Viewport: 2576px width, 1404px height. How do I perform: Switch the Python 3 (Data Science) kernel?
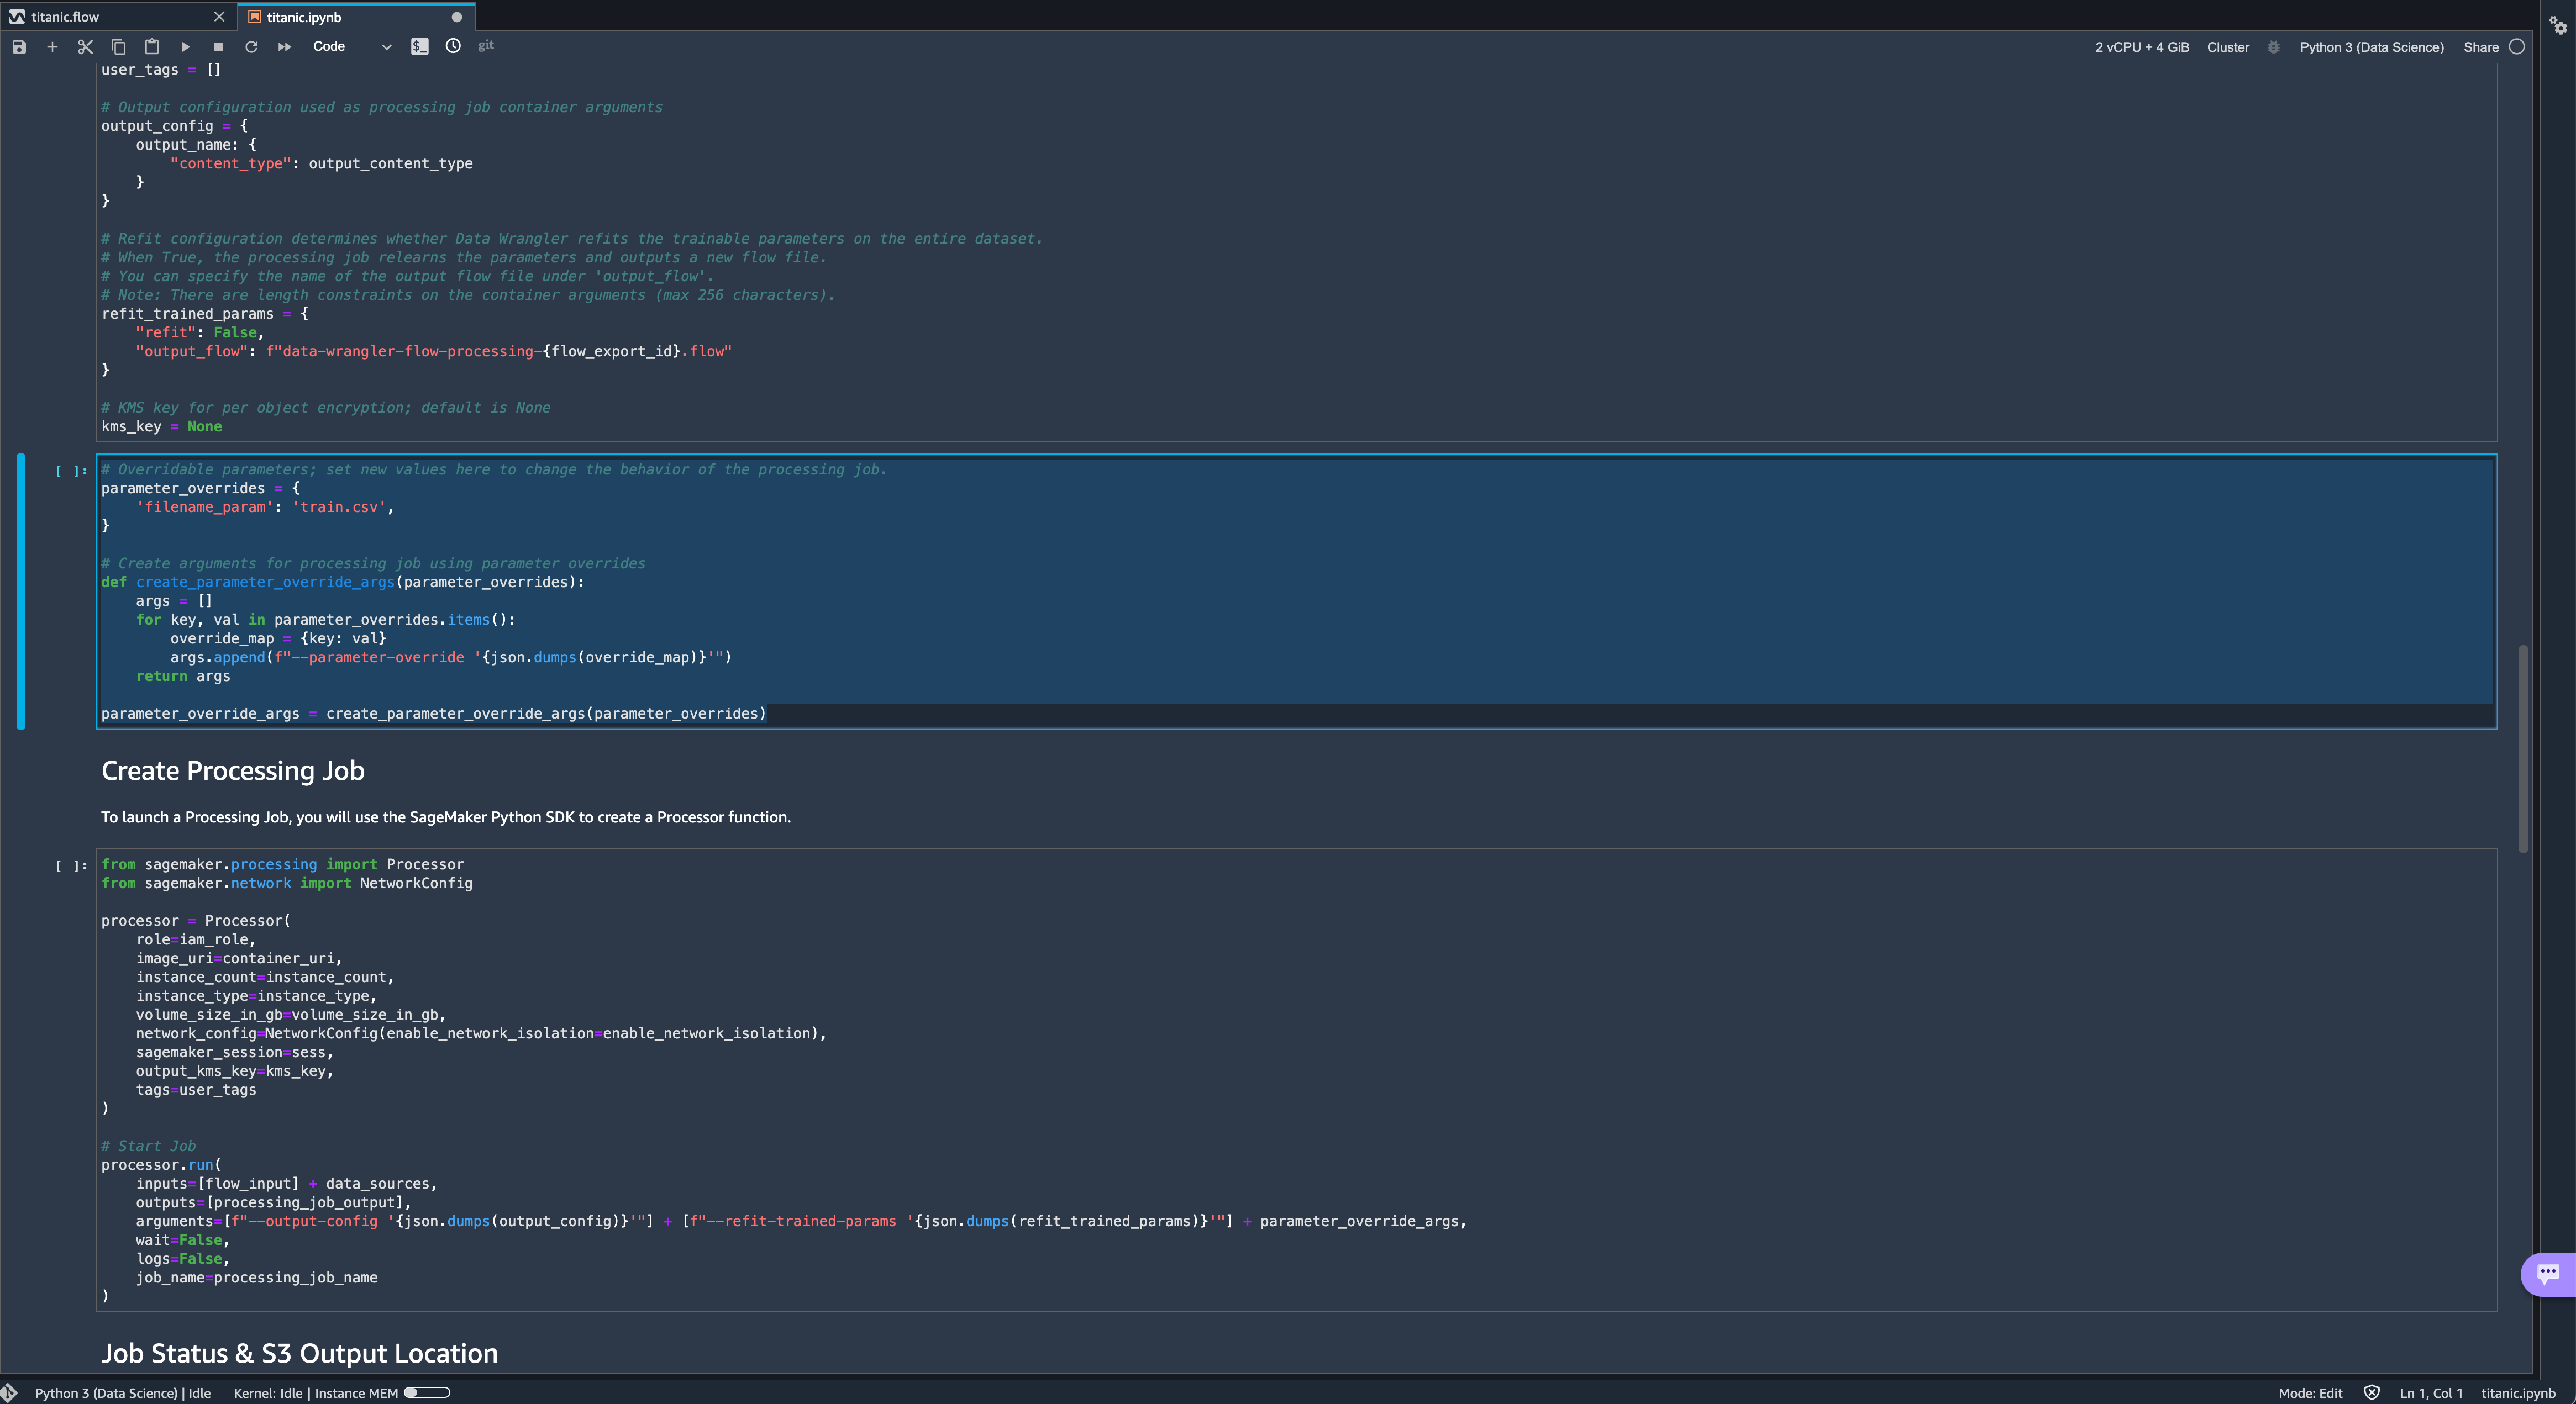[x=2371, y=47]
